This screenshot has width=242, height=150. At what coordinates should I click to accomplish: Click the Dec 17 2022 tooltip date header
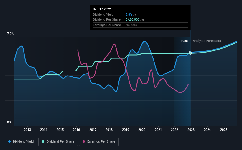pos(102,9)
